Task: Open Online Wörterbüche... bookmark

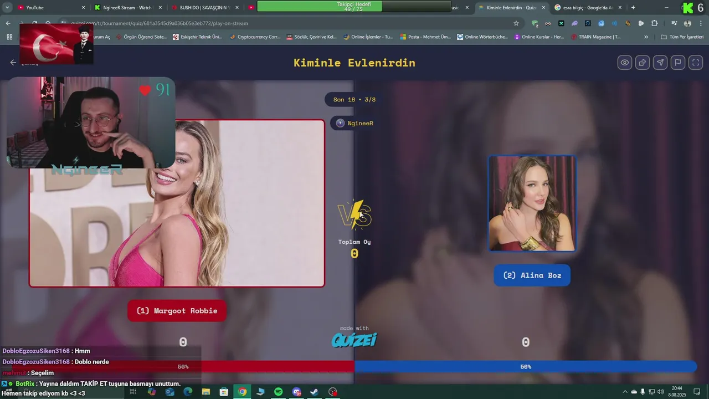Action: point(482,37)
